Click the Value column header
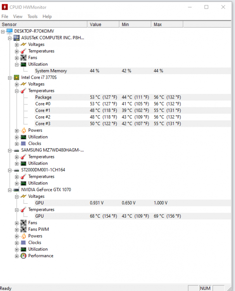This screenshot has height=291, width=235. (x=103, y=24)
